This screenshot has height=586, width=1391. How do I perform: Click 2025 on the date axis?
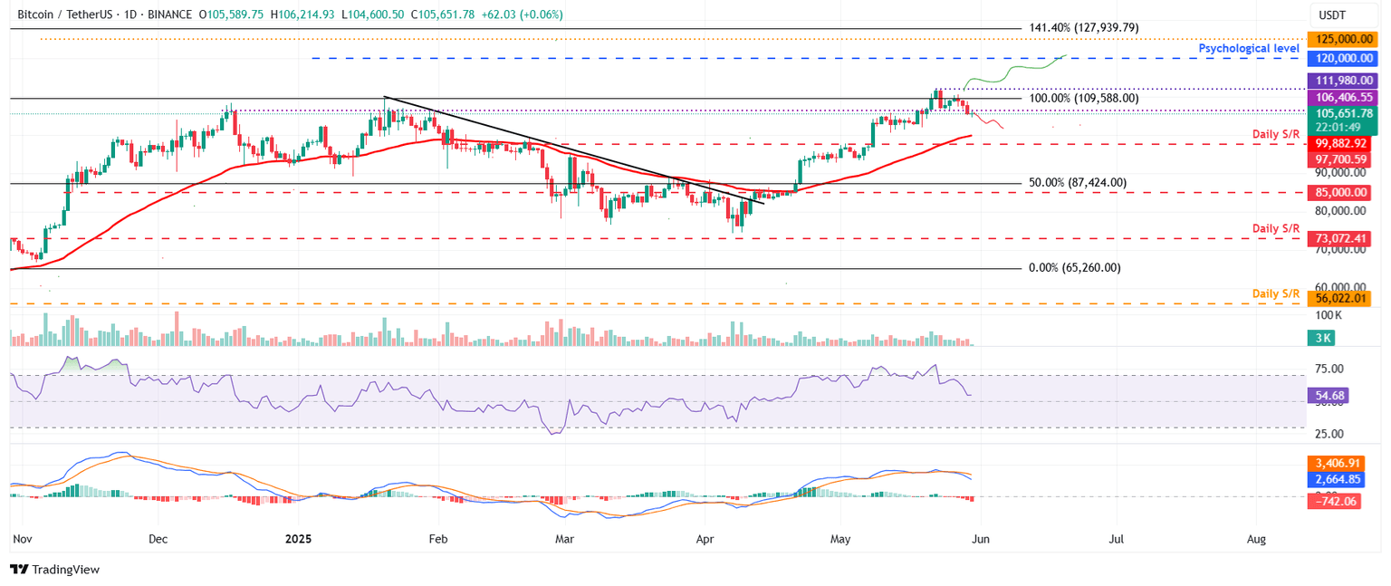(x=298, y=538)
